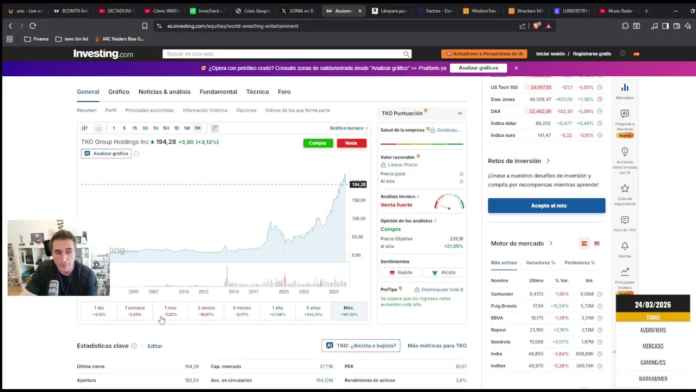Select the 1W chart interval
This screenshot has width=696, height=392.
(187, 128)
